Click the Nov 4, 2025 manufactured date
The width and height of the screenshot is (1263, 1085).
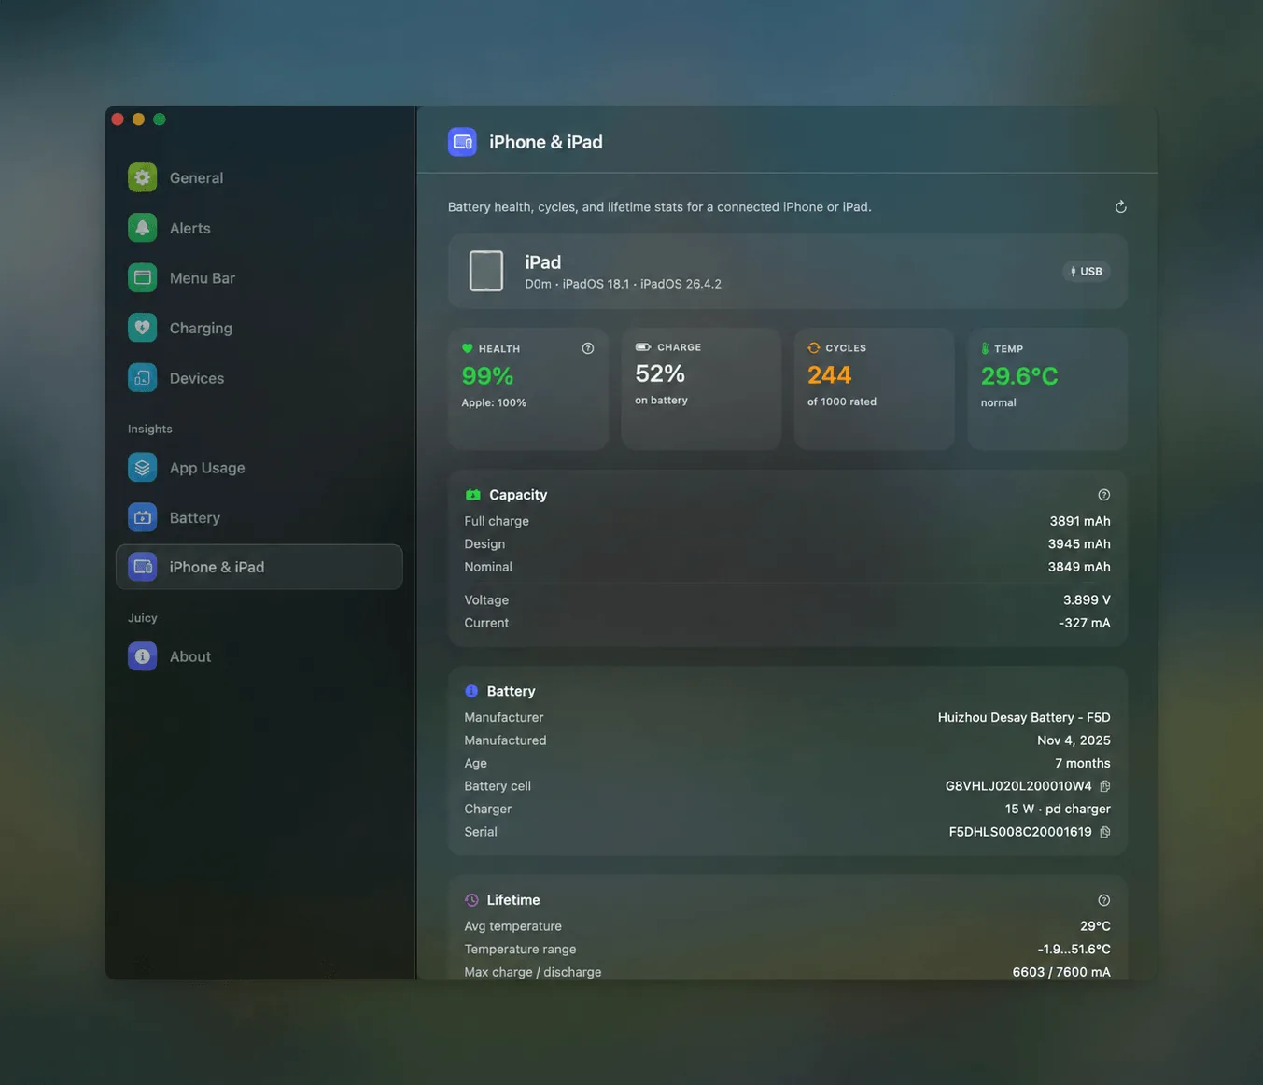tap(1074, 740)
